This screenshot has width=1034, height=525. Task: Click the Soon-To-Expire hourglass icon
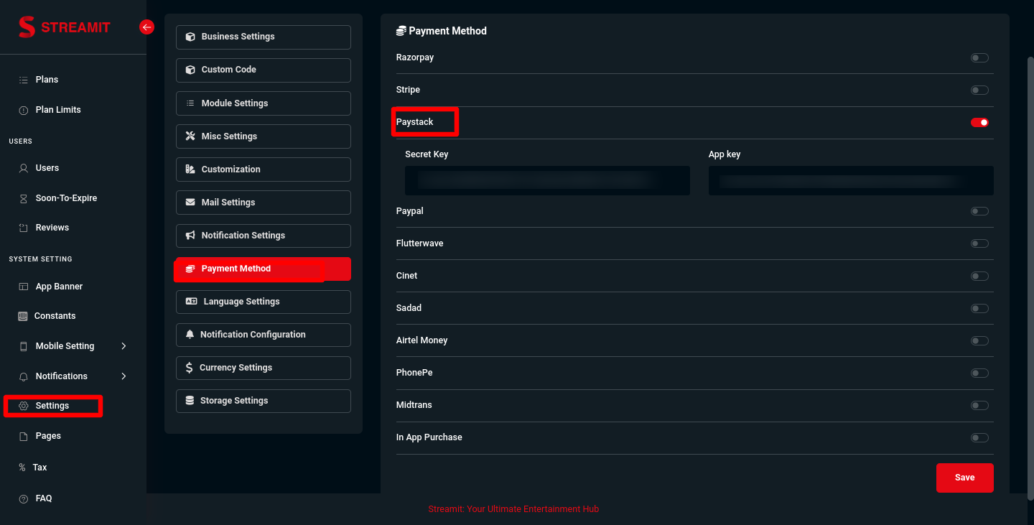pos(23,198)
